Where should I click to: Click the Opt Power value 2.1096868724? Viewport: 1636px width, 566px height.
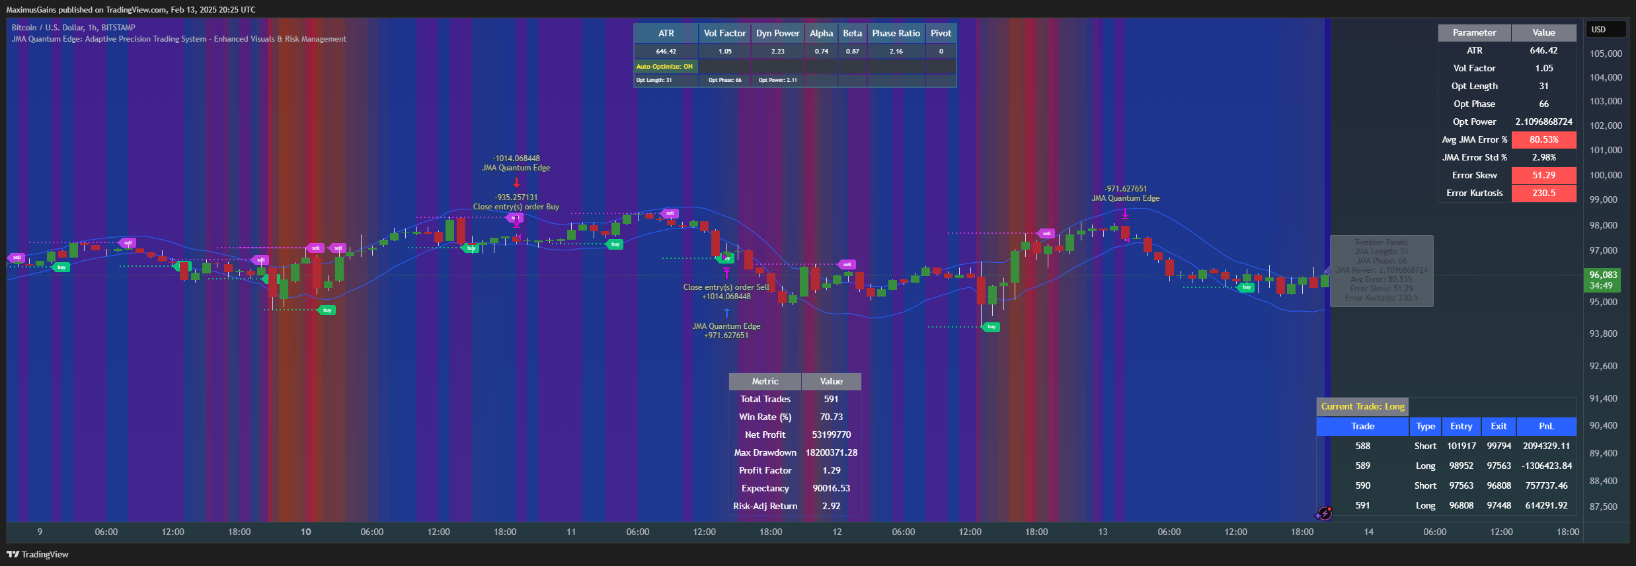[1543, 122]
